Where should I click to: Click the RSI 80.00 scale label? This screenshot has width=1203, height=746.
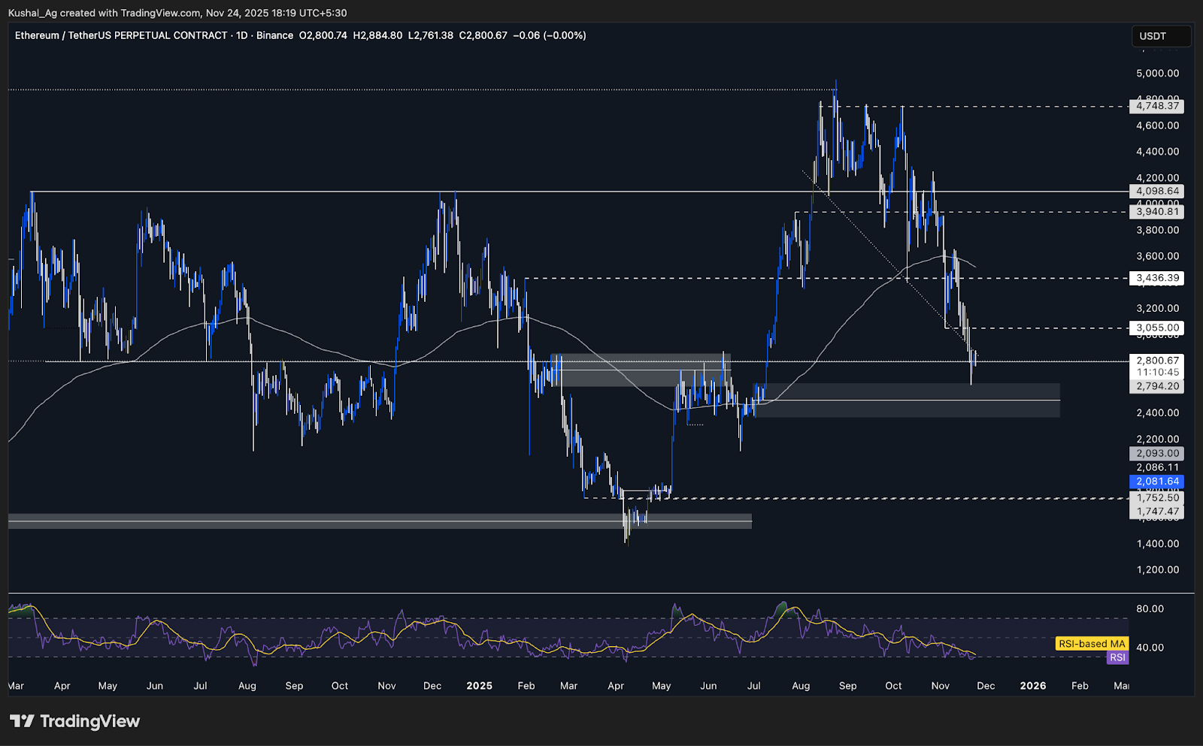click(1150, 609)
